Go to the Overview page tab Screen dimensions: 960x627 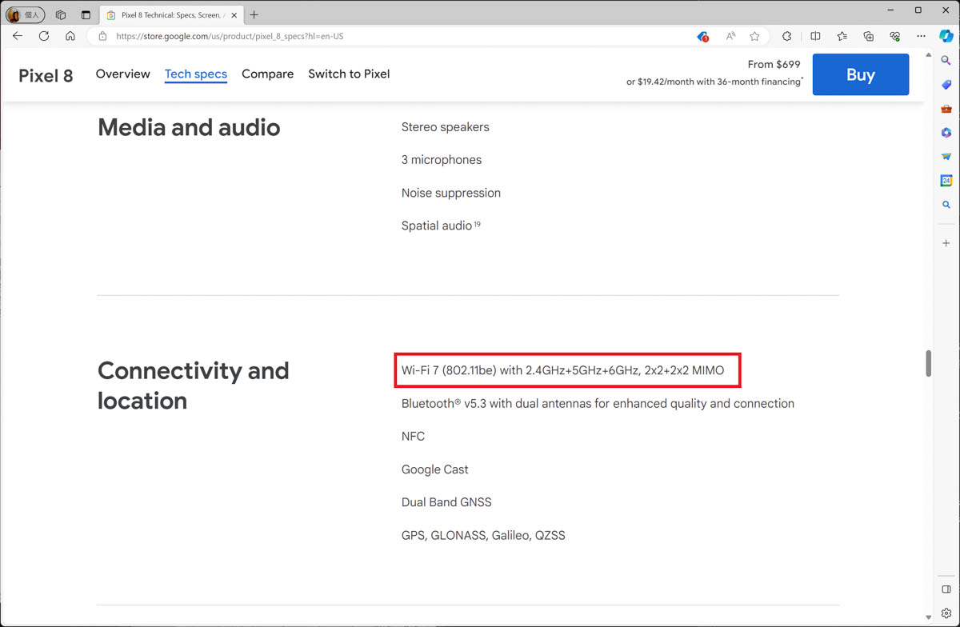tap(123, 74)
